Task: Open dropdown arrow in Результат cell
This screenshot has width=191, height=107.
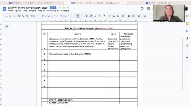Action: pyautogui.click(x=136, y=36)
